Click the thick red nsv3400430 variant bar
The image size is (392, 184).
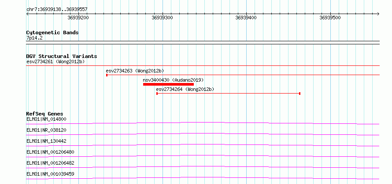(169, 84)
